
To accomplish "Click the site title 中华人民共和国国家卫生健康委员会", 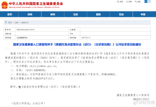I will point(36,4).
